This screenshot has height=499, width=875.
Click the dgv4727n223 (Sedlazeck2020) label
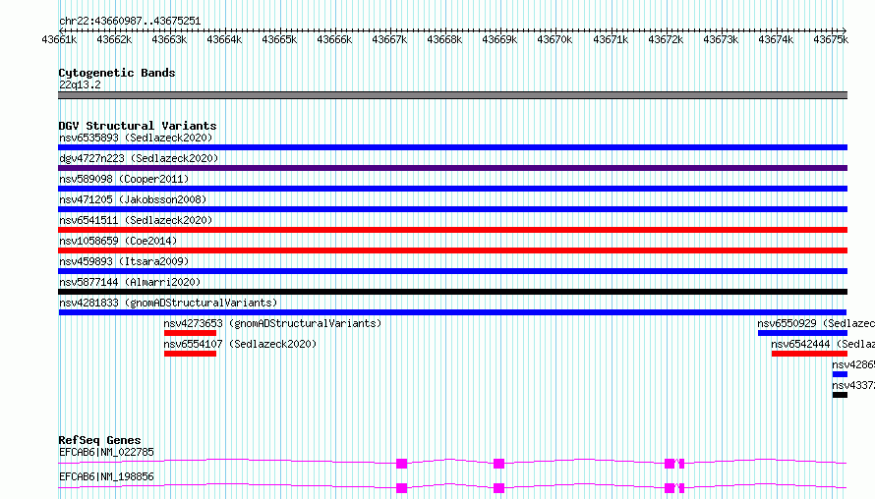pyautogui.click(x=139, y=158)
